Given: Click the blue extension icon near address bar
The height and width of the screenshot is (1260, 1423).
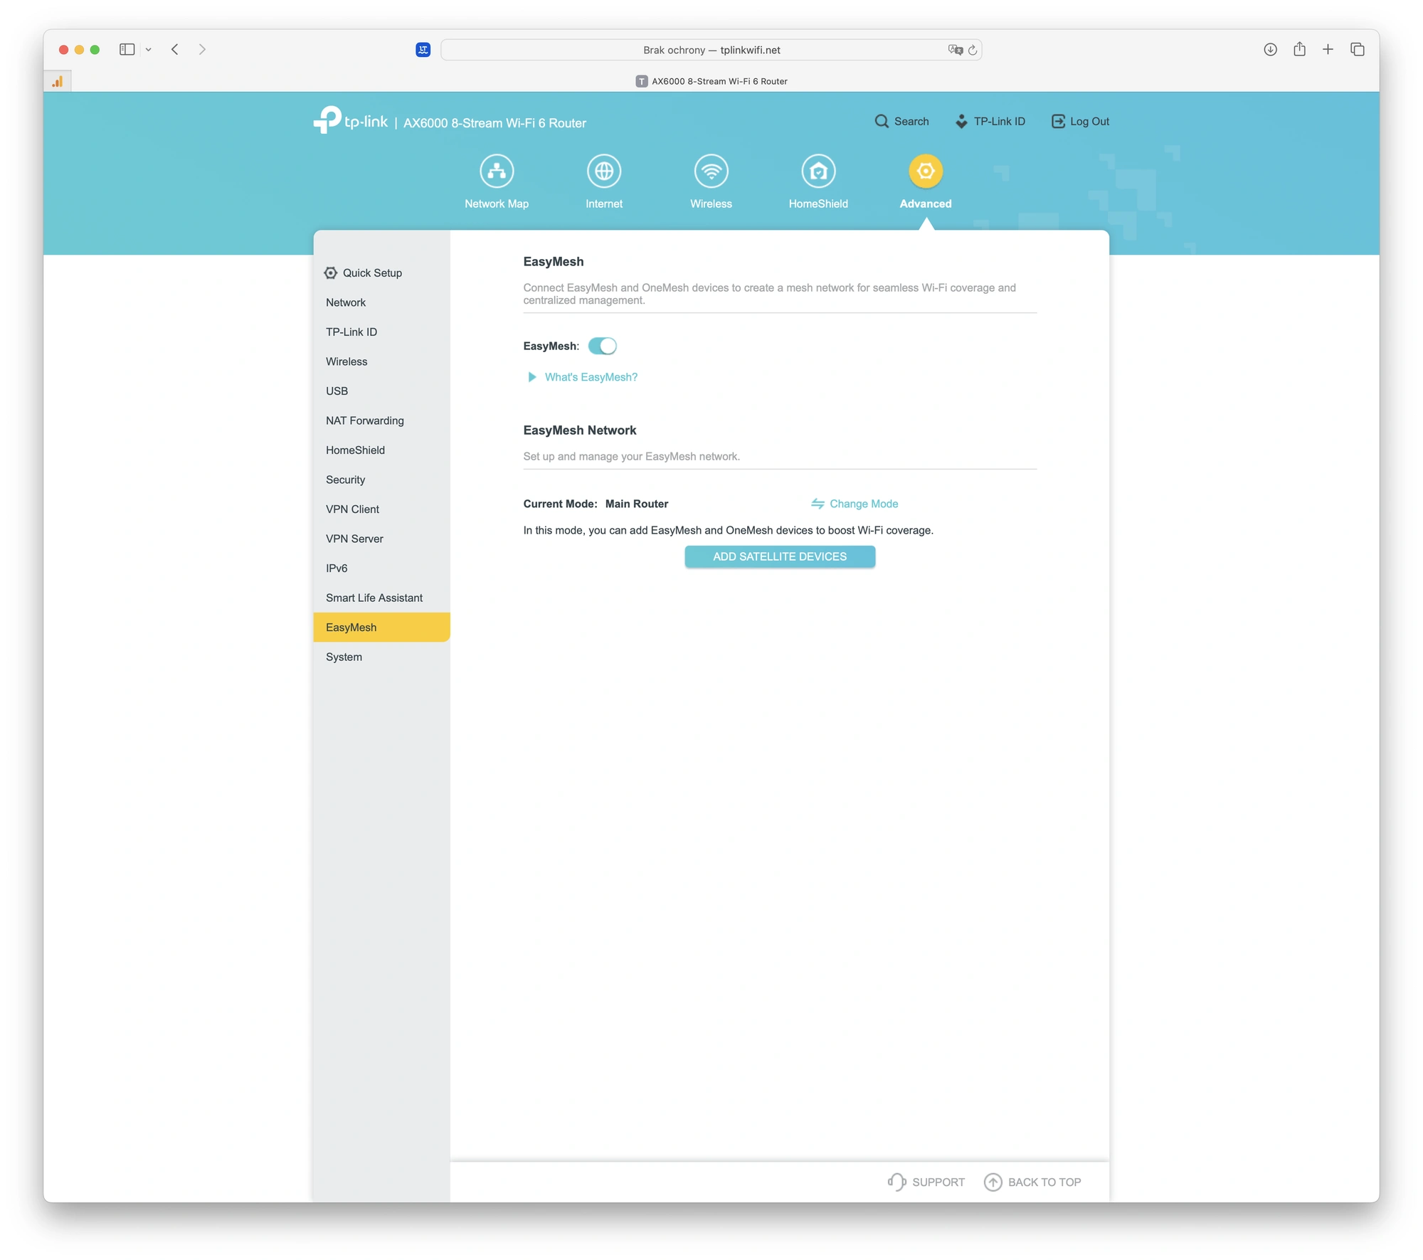Looking at the screenshot, I should click(x=423, y=49).
